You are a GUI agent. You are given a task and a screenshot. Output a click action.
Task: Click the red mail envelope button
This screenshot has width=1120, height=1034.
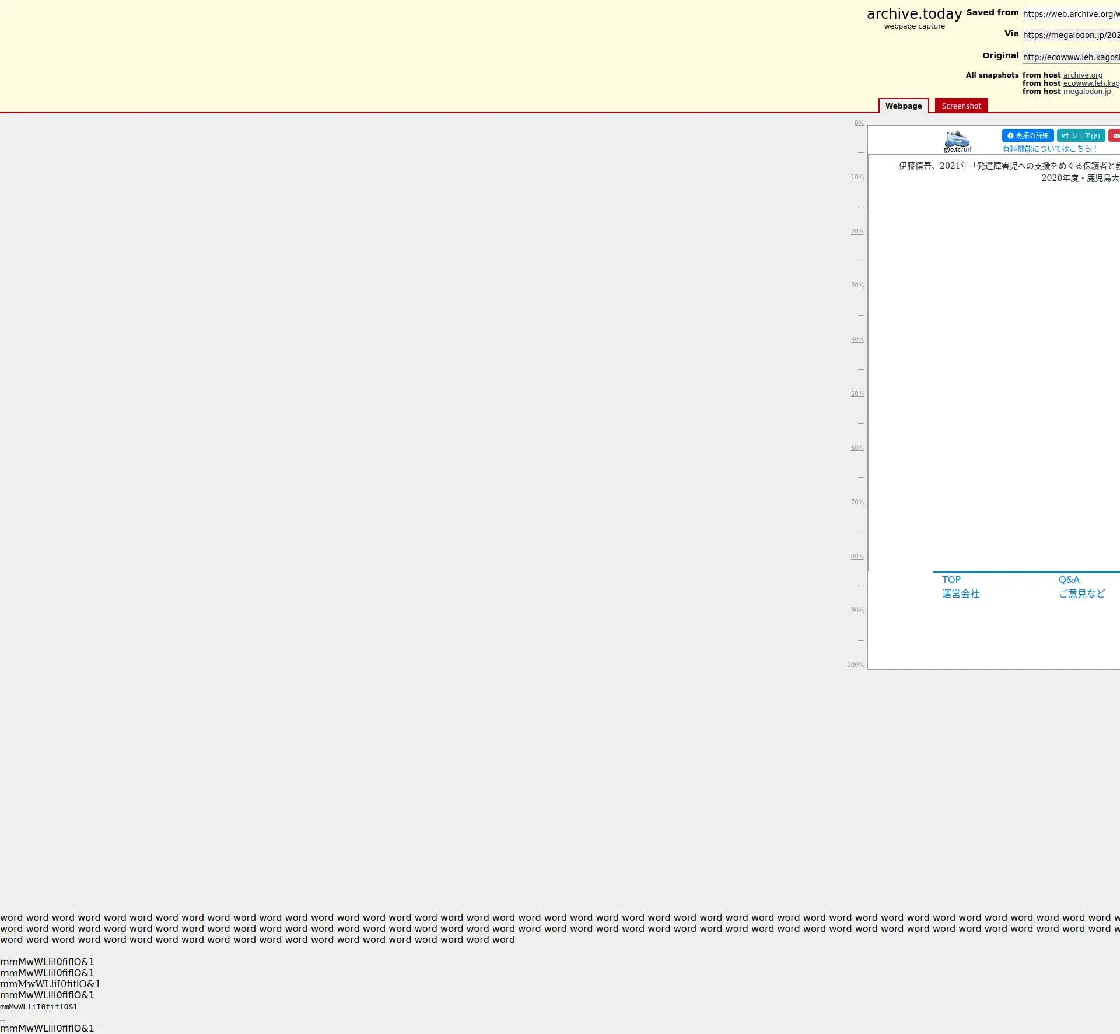click(1115, 135)
